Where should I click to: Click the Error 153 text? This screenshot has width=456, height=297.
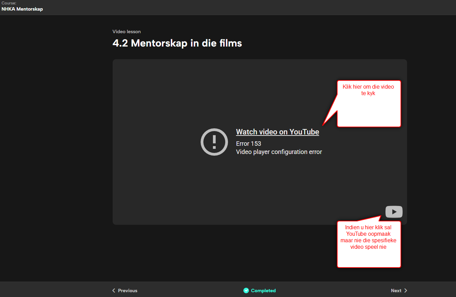click(249, 144)
